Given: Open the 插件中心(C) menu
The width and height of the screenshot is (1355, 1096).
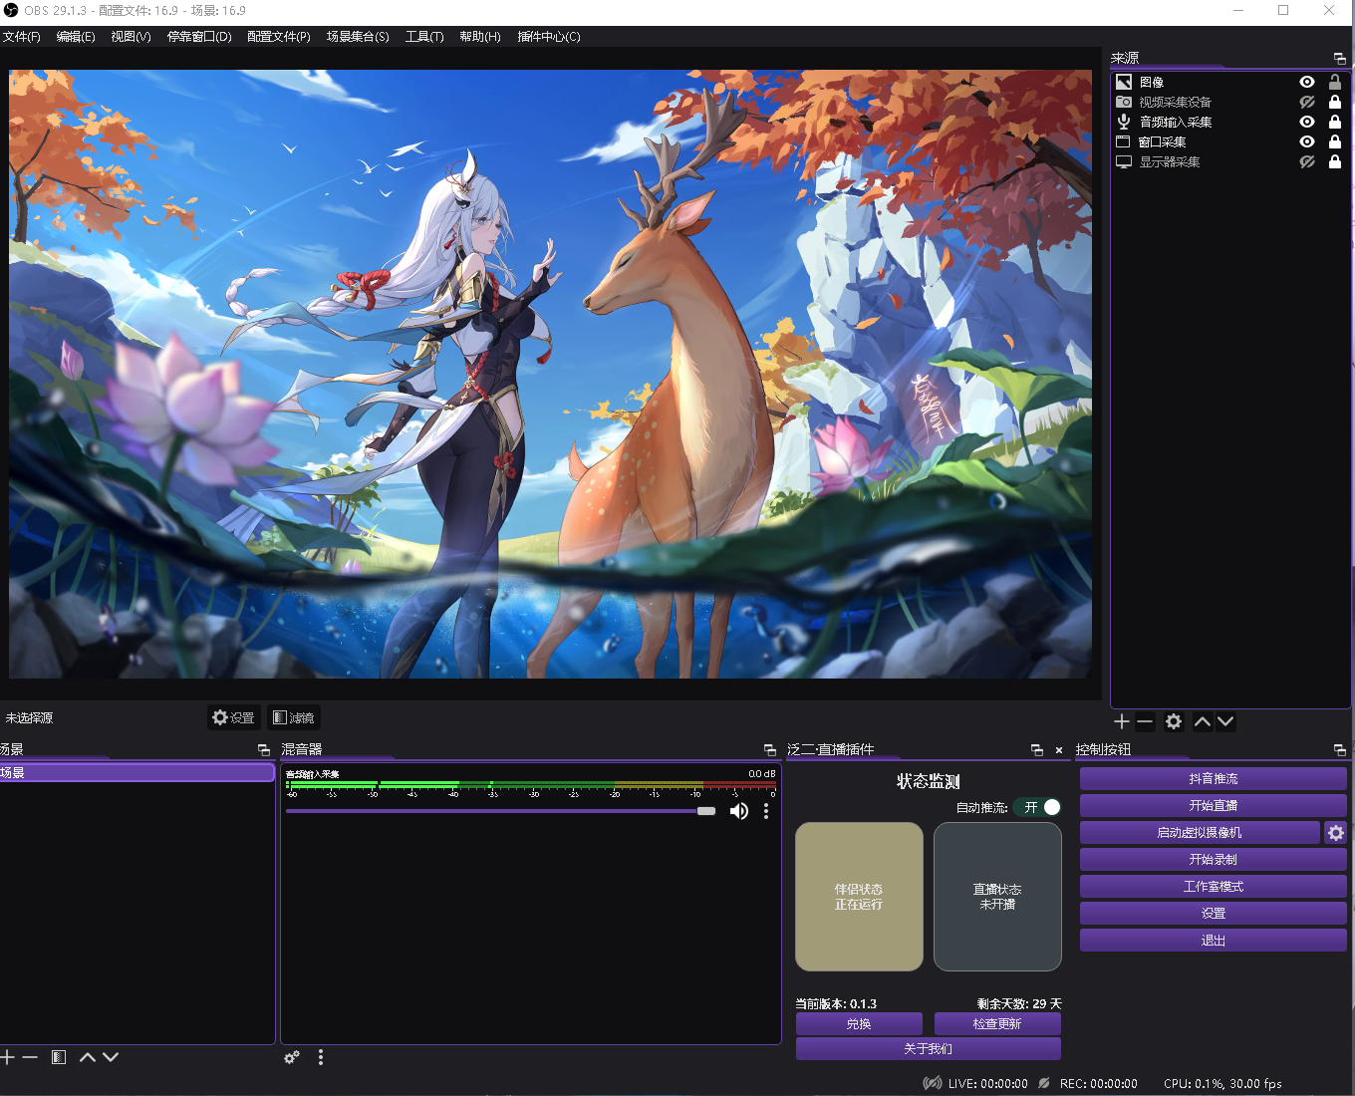Looking at the screenshot, I should coord(549,37).
